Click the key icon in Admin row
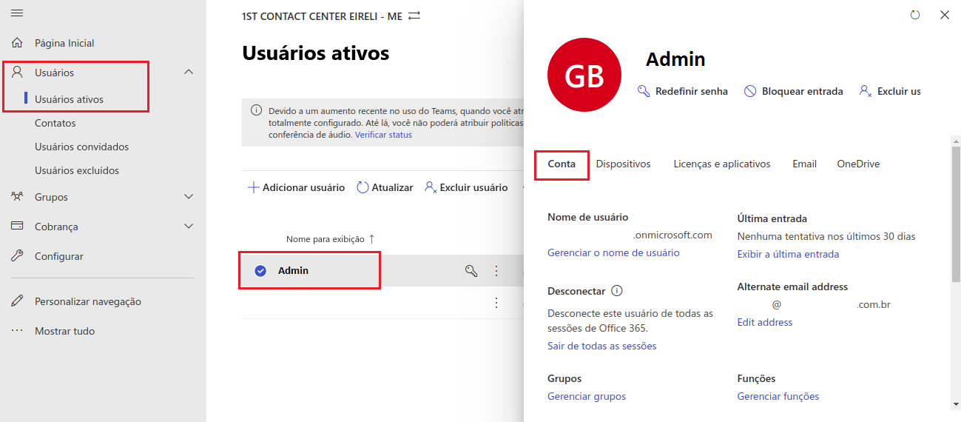The height and width of the screenshot is (422, 961). pos(471,271)
